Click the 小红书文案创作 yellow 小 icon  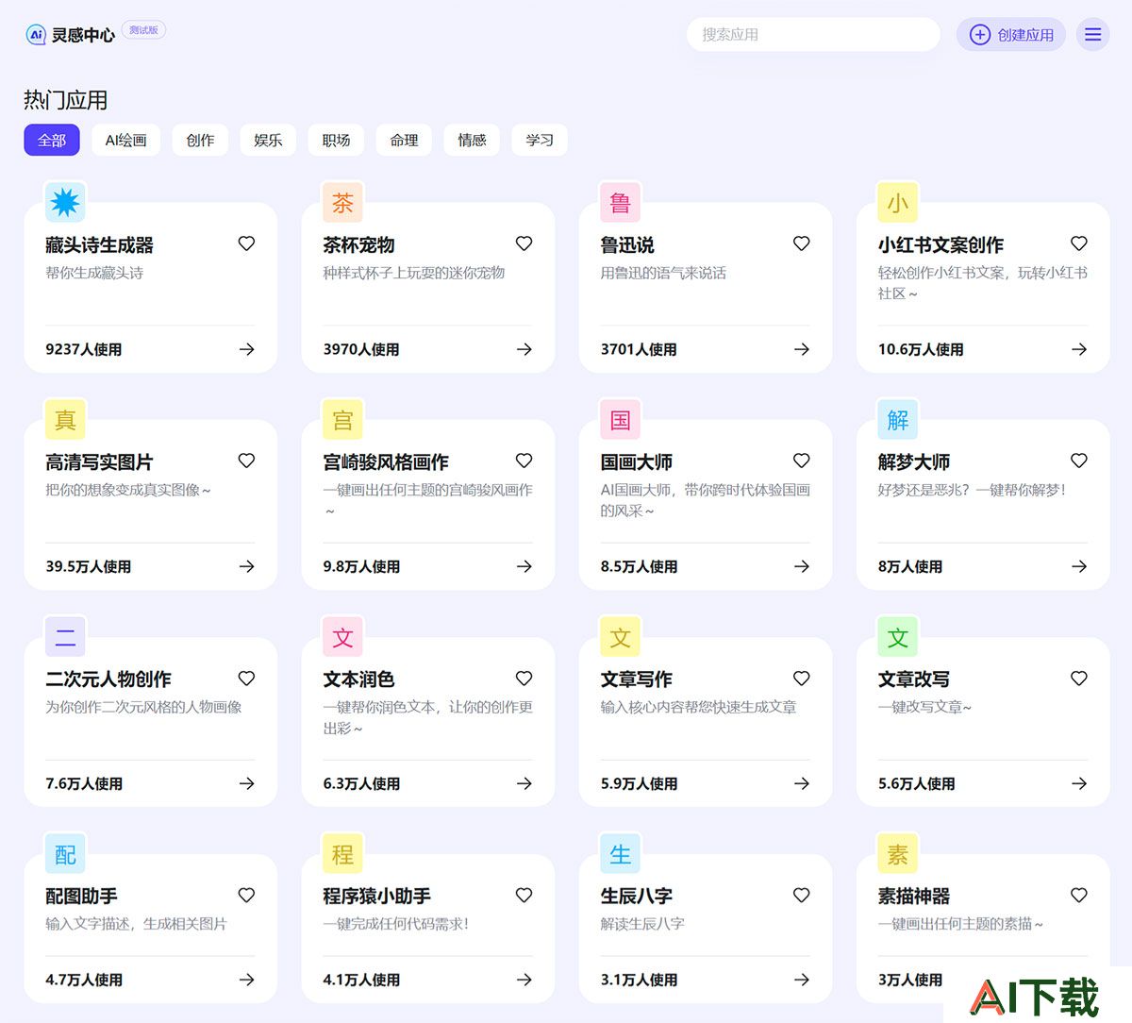[897, 202]
